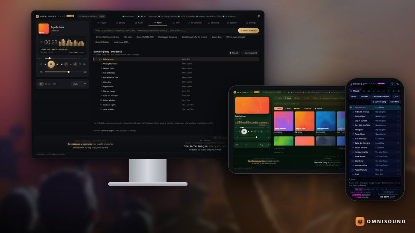Select the AI DJ tab on desktop
The image size is (415, 233).
pos(158,23)
